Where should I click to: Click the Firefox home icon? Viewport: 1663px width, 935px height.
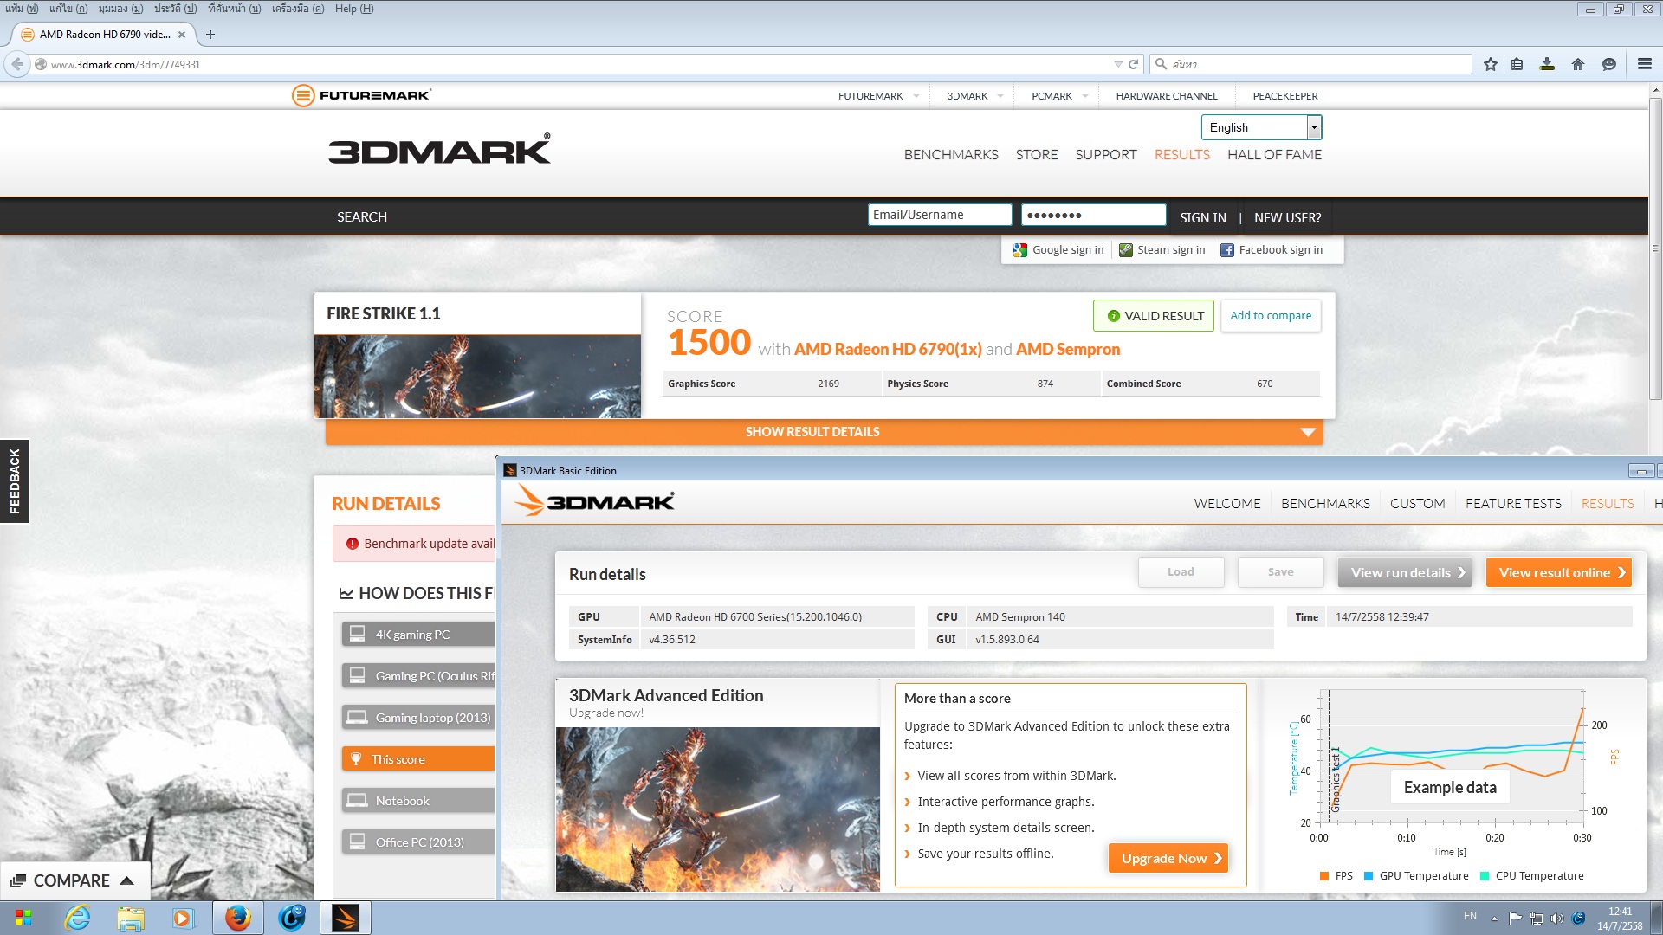[1578, 64]
